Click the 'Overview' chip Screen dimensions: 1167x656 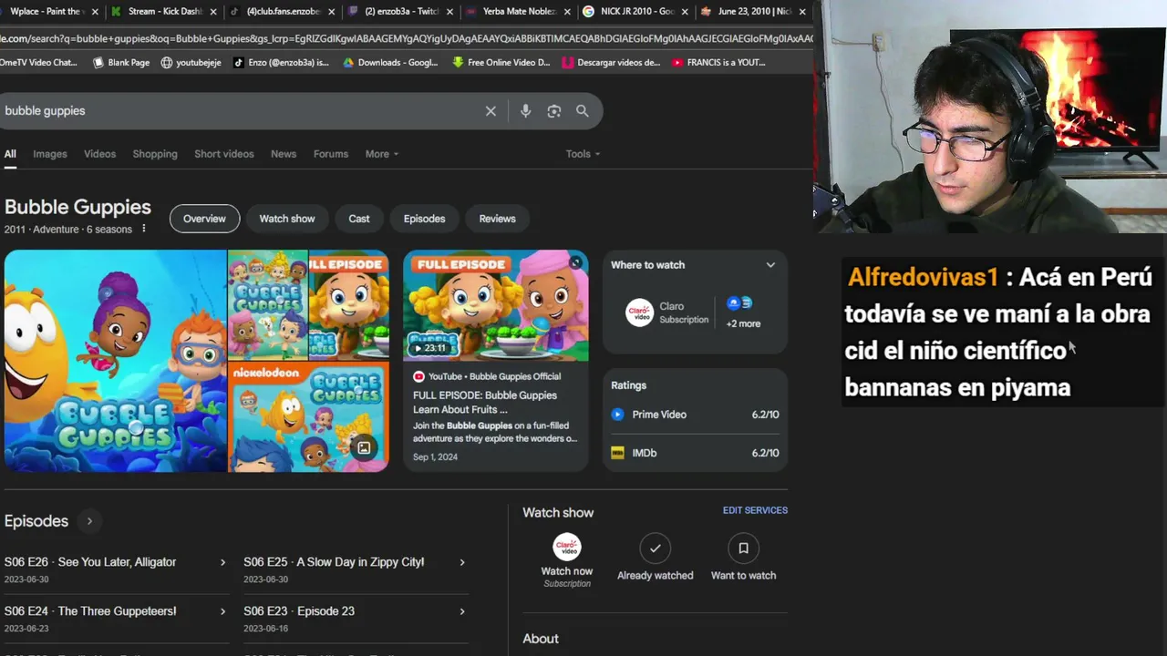pos(204,219)
